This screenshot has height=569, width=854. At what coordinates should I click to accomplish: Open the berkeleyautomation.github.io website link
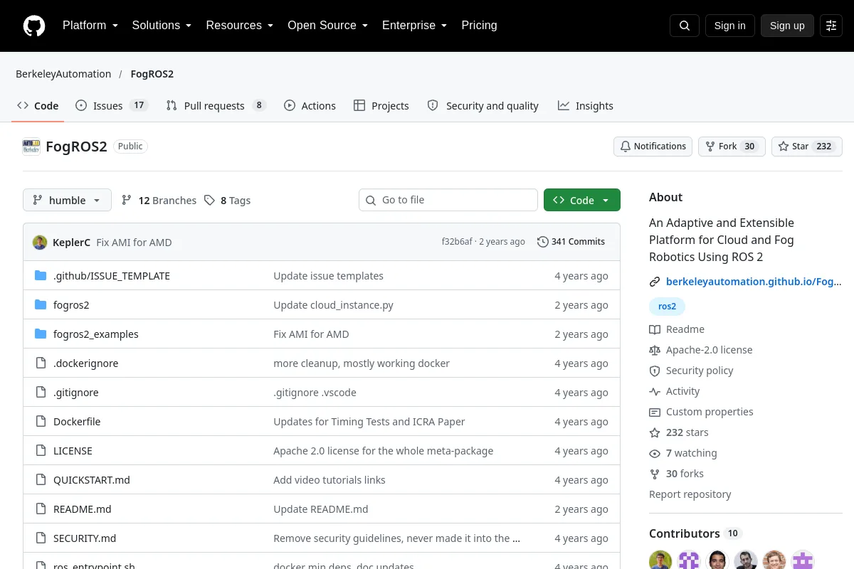point(754,282)
